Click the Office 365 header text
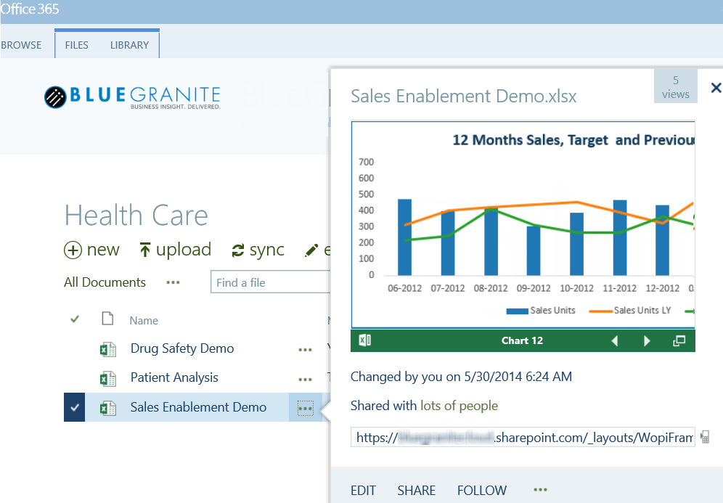This screenshot has width=723, height=503. pyautogui.click(x=30, y=9)
